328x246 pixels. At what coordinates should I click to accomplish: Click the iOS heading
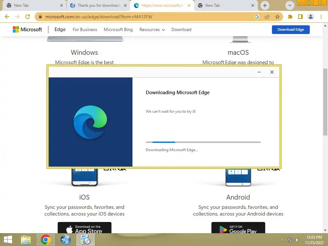84,197
